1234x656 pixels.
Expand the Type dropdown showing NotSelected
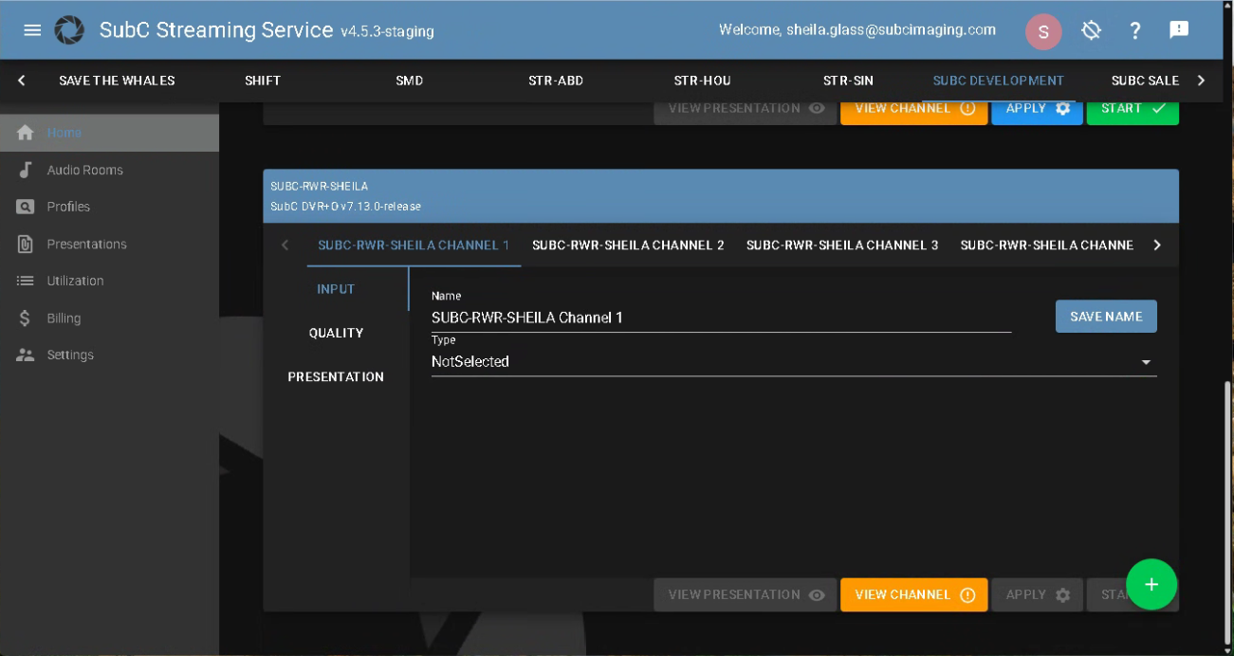tap(793, 362)
